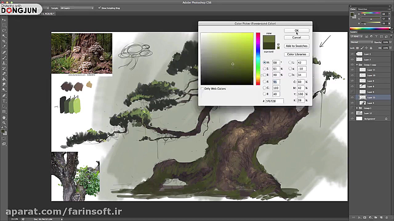The height and width of the screenshot is (221, 394).
Task: Open the Normal blend mode dropdown
Action: (362, 42)
